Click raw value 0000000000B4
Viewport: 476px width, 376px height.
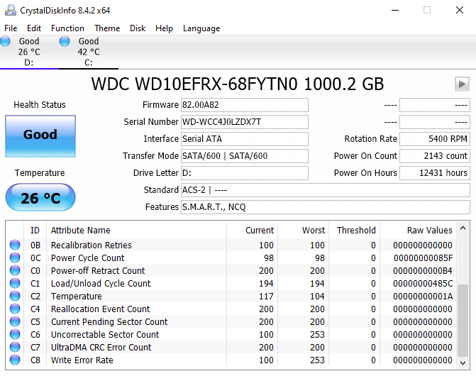423,271
